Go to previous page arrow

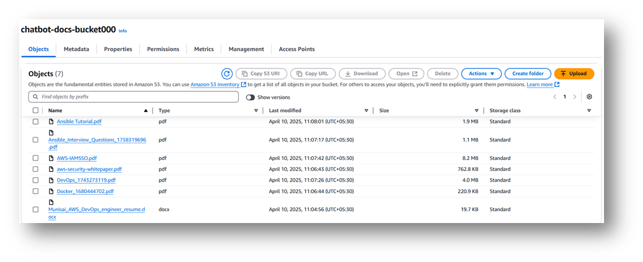tap(555, 97)
